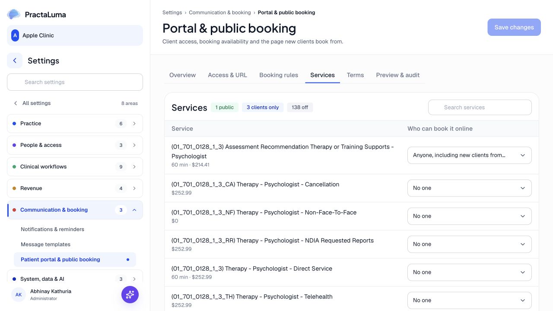
Task: Click Settings in the breadcrumb
Action: point(172,13)
